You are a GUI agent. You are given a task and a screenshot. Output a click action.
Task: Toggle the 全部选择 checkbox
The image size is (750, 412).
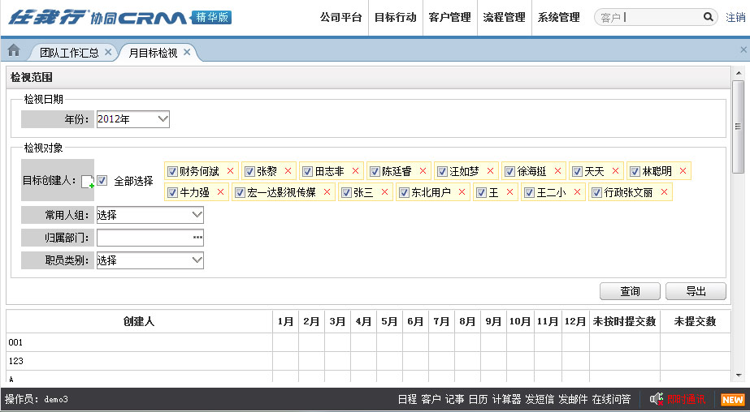pyautogui.click(x=102, y=181)
